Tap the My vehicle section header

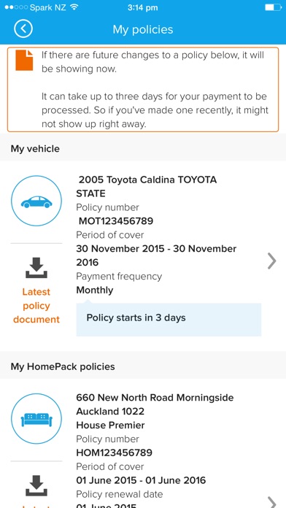coord(143,149)
